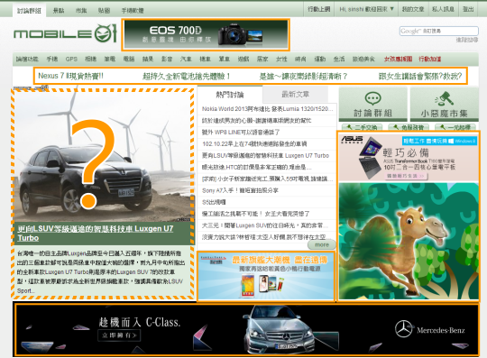
Task: Open the 貼圖 top tab
Action: [x=105, y=11]
